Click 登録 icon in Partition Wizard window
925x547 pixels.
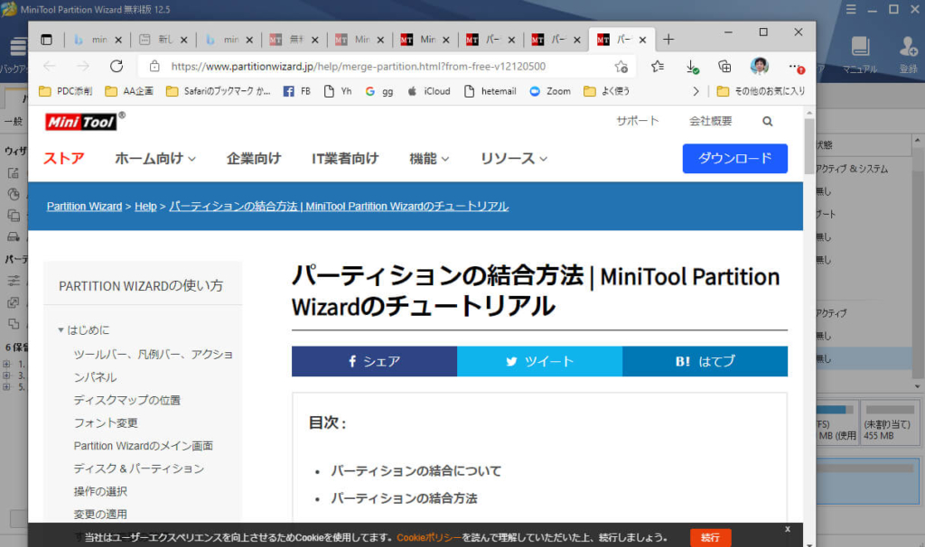[x=908, y=55]
